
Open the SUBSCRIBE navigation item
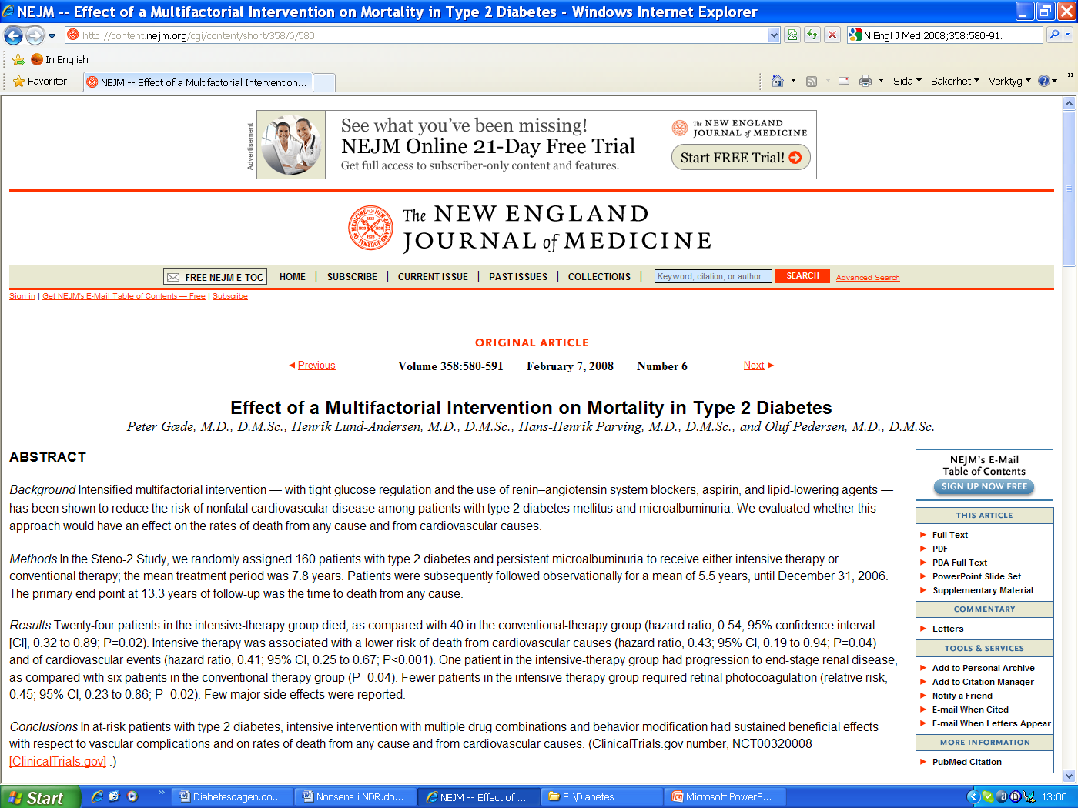pyautogui.click(x=352, y=277)
